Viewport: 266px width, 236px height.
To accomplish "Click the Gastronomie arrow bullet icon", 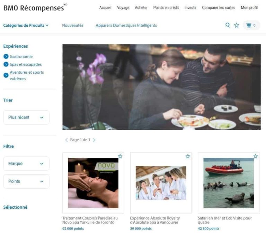I will coord(6,56).
